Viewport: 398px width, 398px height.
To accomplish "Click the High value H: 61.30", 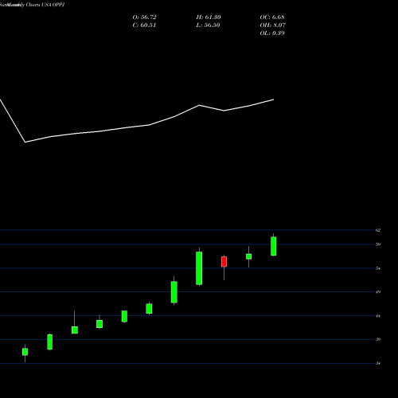I will click(x=209, y=18).
